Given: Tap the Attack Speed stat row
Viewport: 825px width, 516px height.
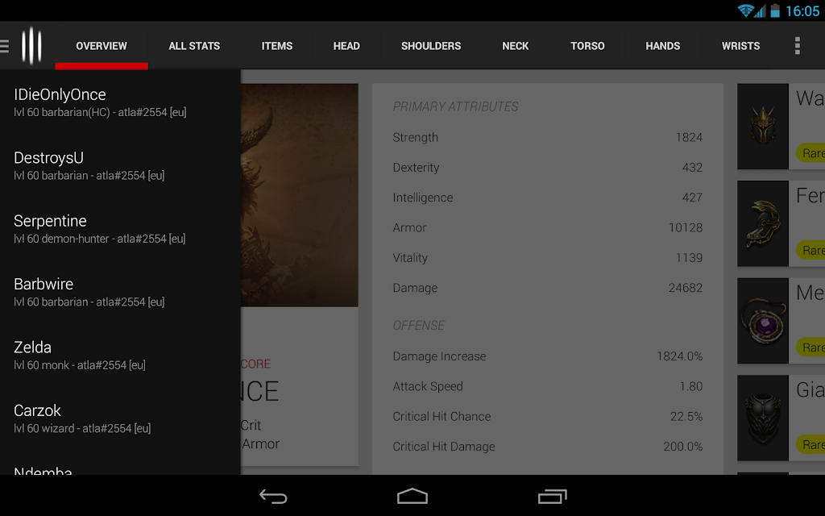Looking at the screenshot, I should click(547, 386).
